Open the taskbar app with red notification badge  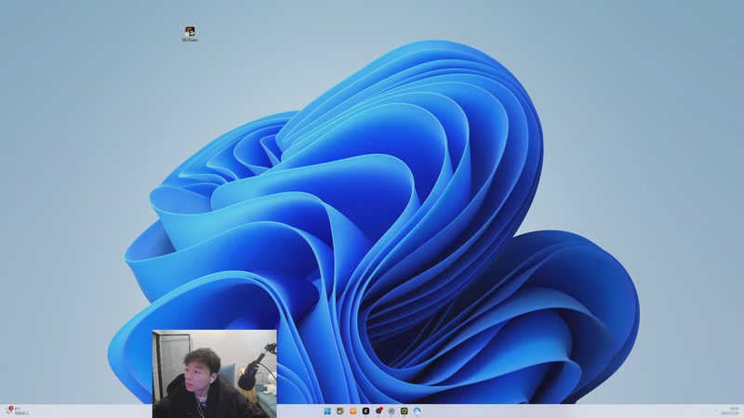(x=379, y=411)
